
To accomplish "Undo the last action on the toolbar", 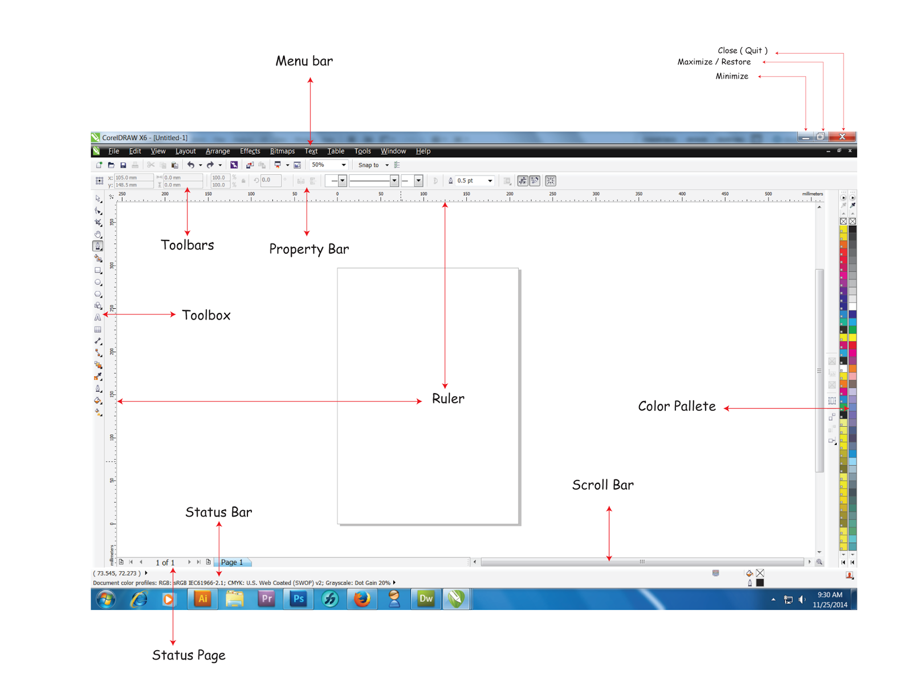I will click(192, 165).
